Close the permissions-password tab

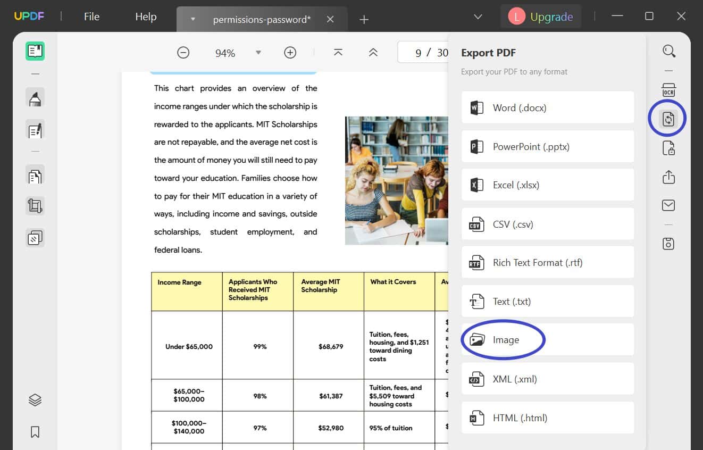[330, 19]
